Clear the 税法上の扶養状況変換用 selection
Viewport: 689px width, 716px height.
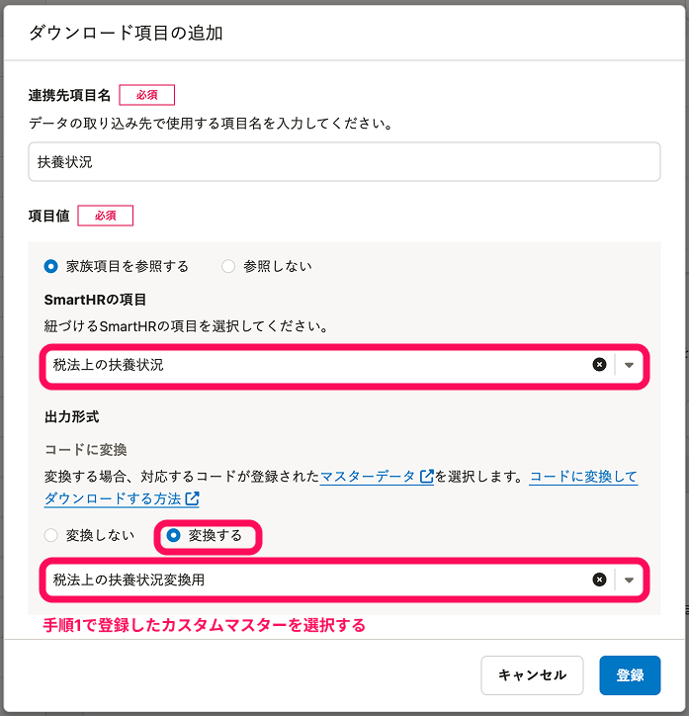click(599, 580)
